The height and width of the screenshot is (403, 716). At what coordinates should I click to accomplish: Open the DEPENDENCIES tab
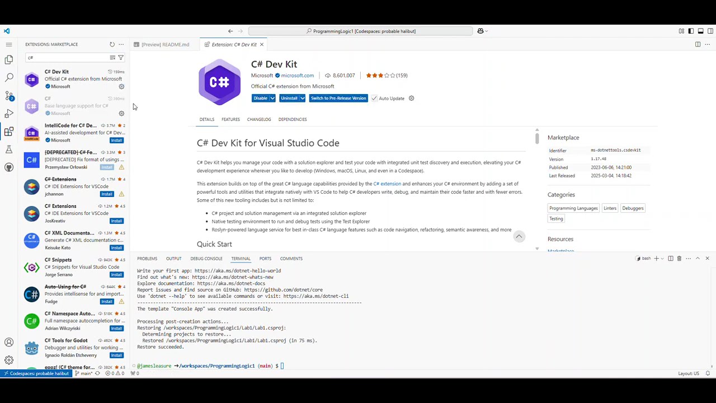[293, 119]
